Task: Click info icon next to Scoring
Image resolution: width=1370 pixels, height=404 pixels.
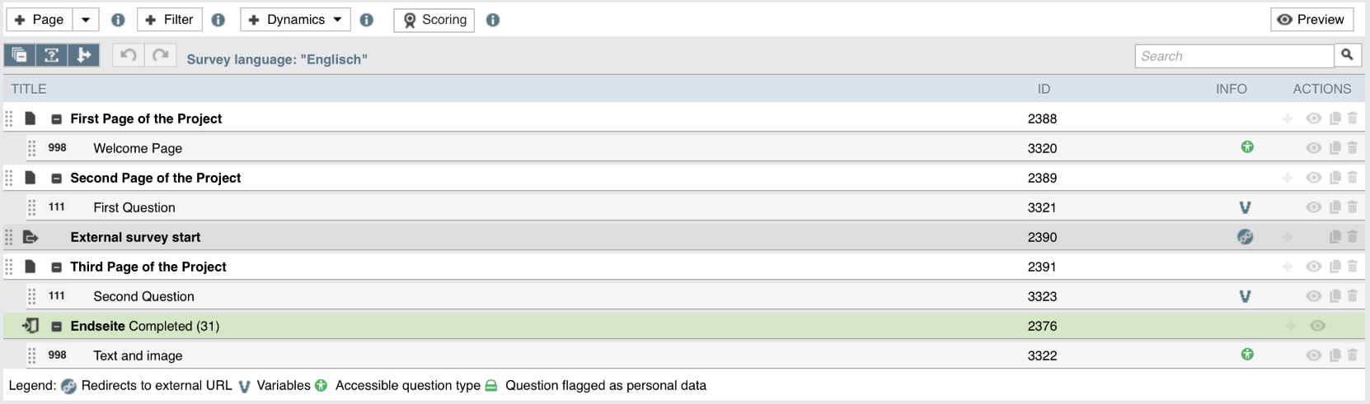Action: [493, 20]
